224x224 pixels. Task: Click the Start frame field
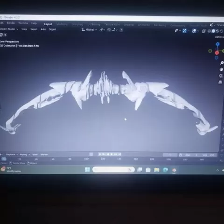pyautogui.click(x=191, y=155)
